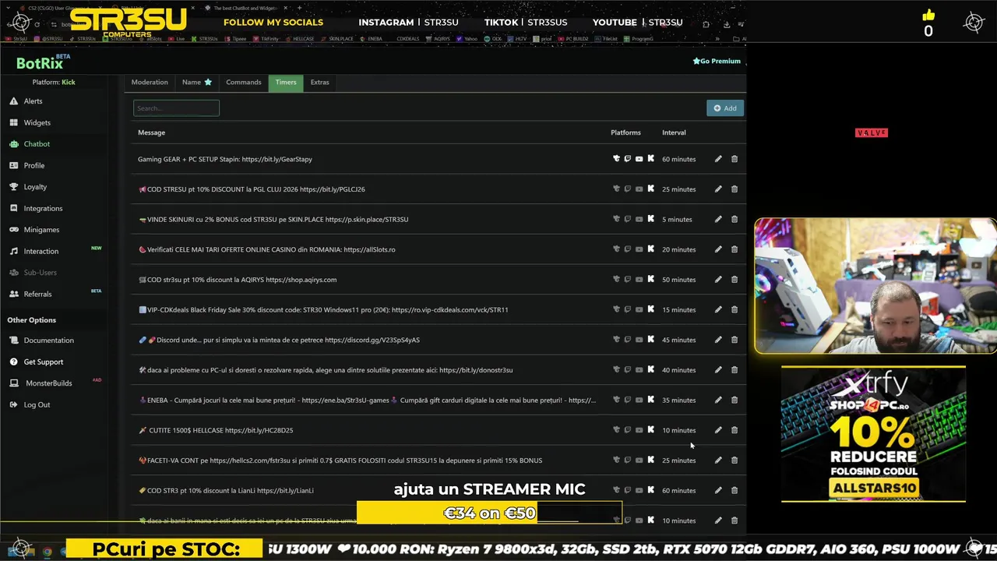Edit the ENEBA games timer
Screen dimensions: 997x561
(718, 400)
